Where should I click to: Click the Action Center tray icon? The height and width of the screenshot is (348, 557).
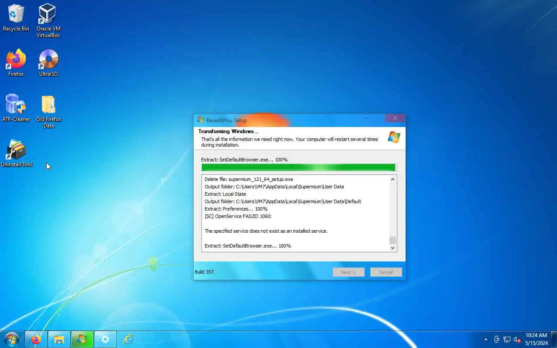click(496, 339)
